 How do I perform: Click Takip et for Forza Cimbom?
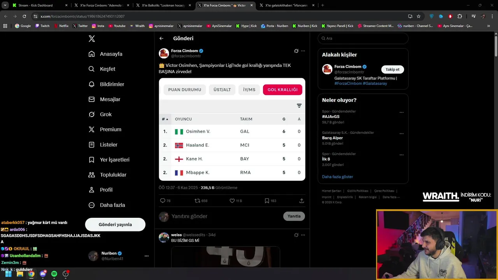392,70
